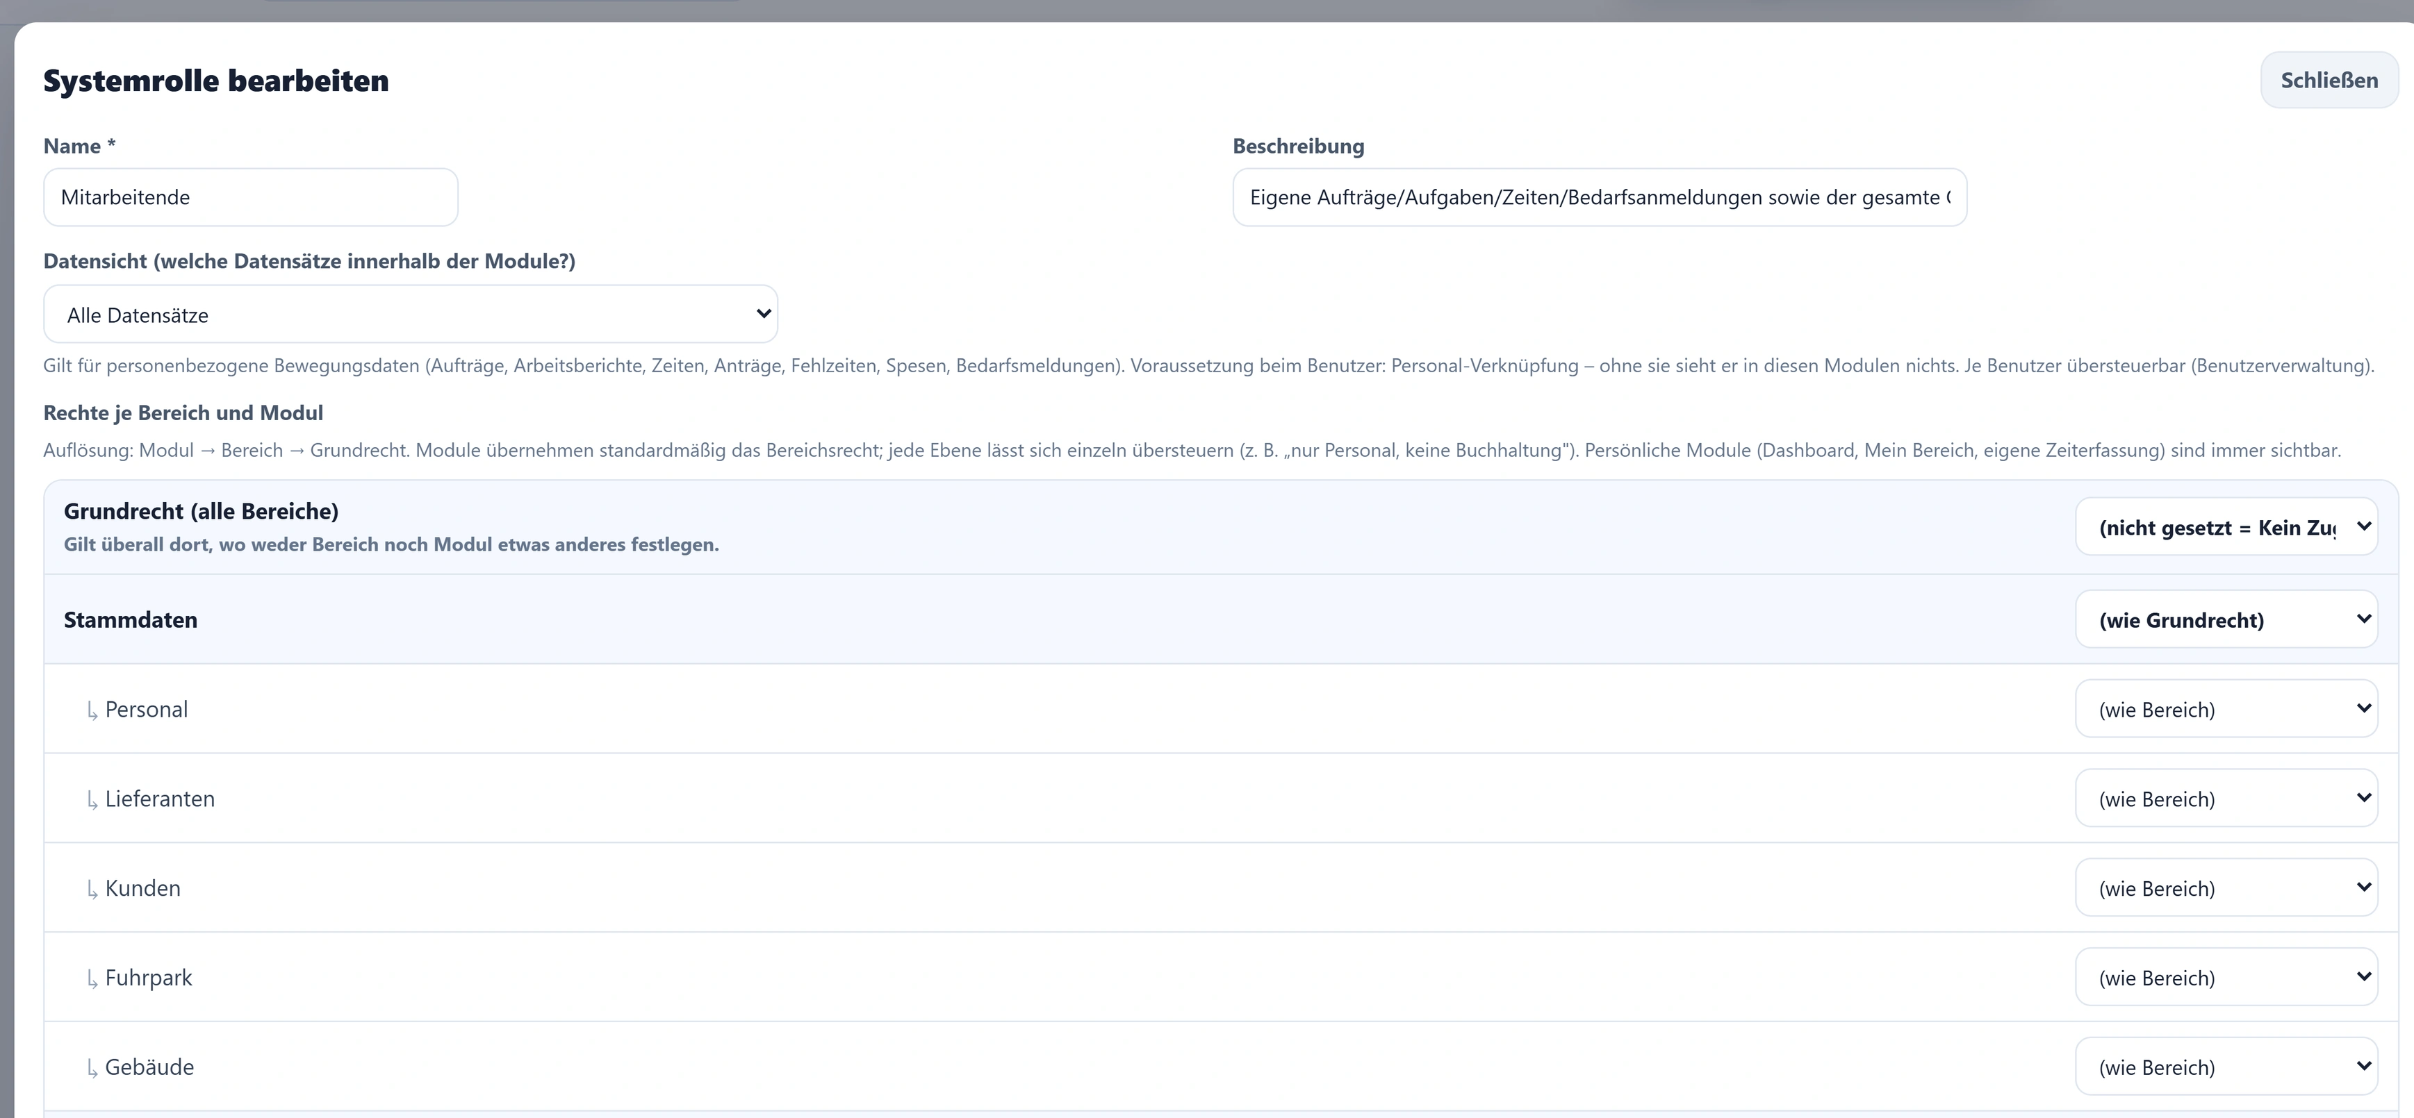
Task: Click the Kunden row label
Action: pos(142,889)
